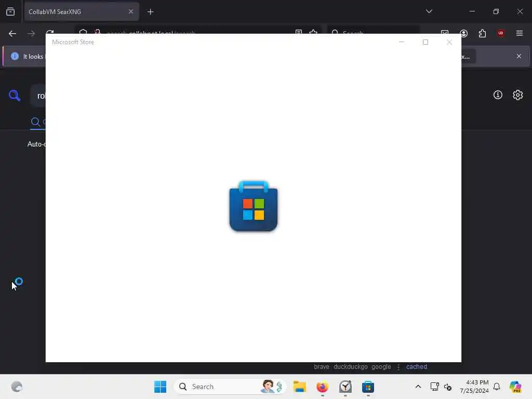Open Firefox View in the browser window

[x=10, y=11]
